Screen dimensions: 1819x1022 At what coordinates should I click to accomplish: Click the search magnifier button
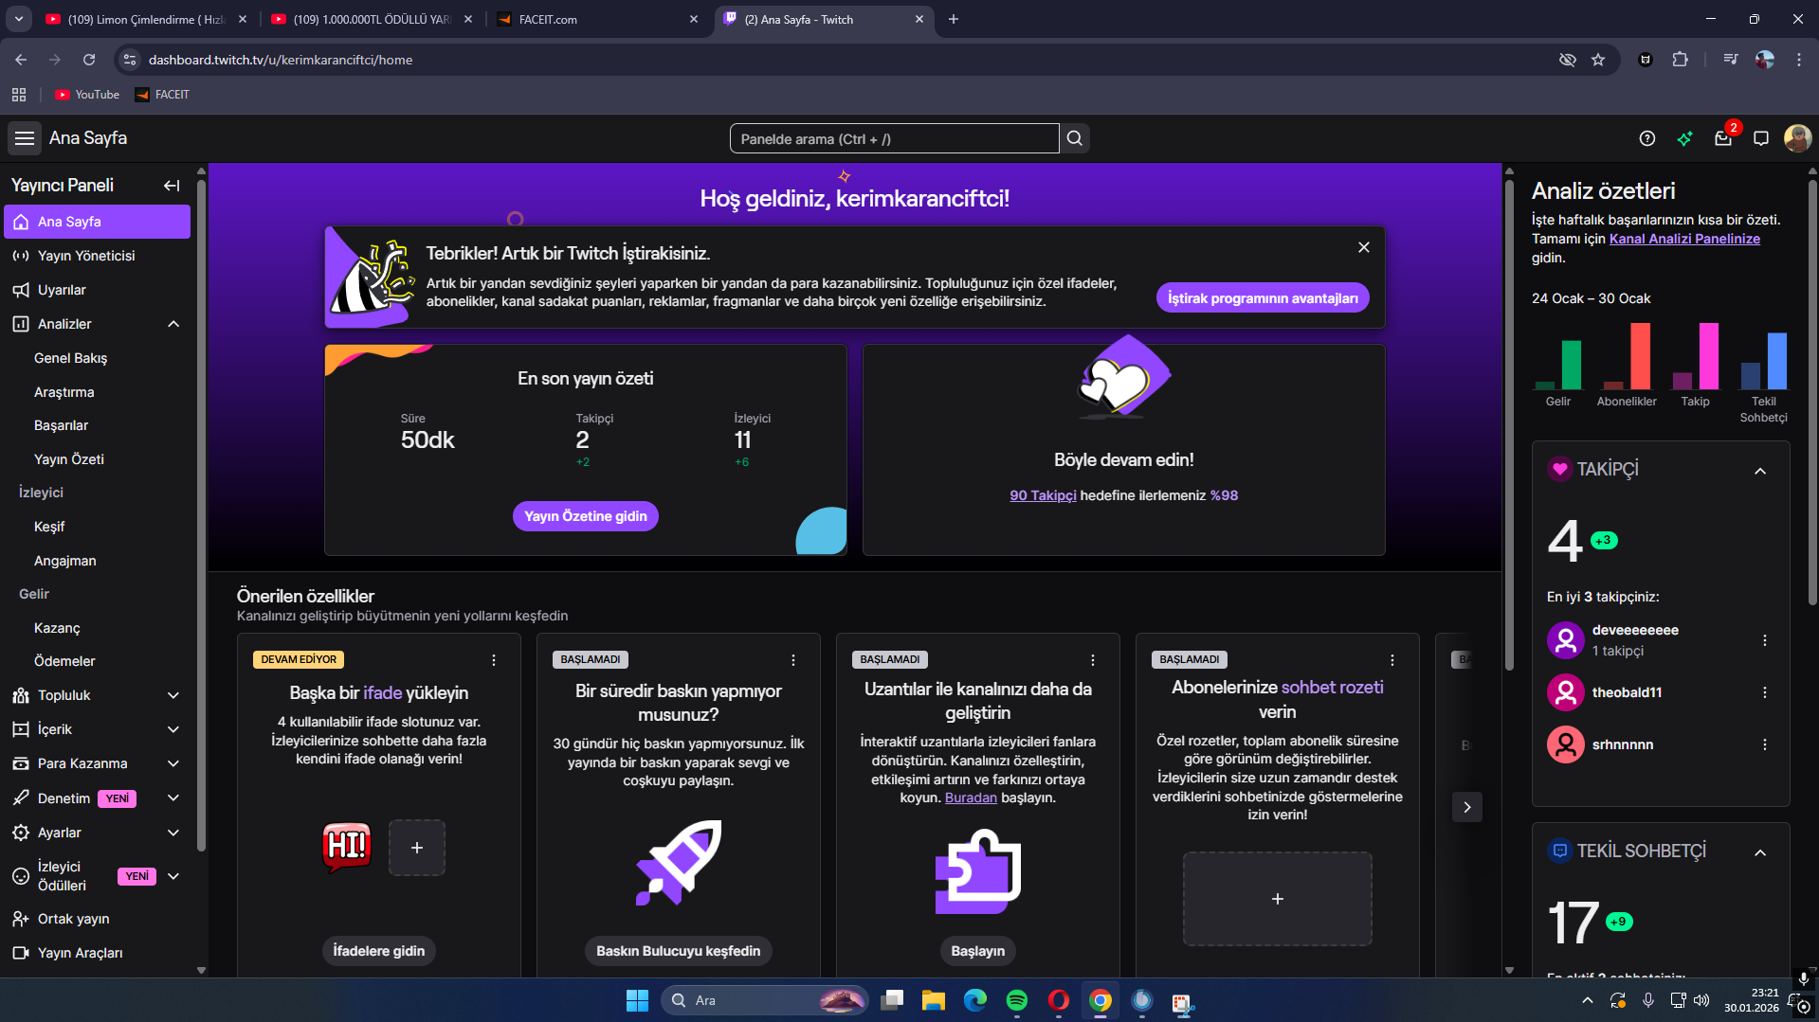tap(1074, 138)
